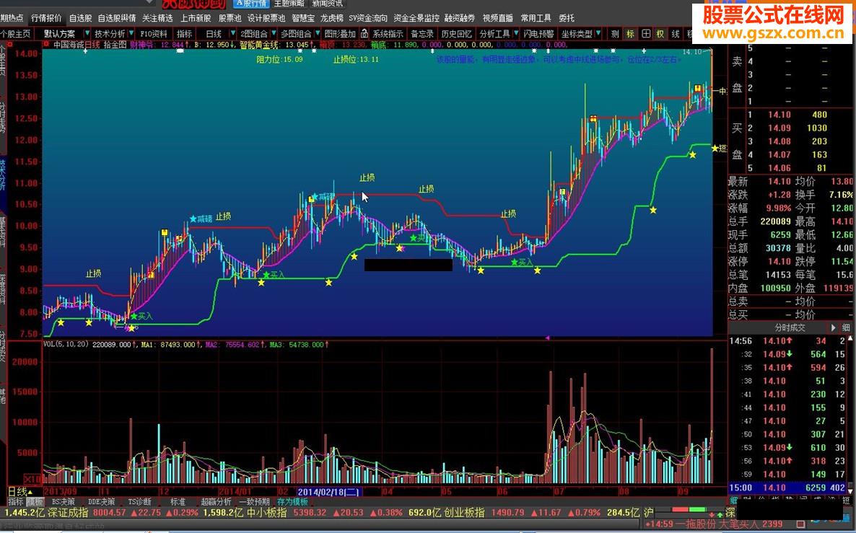856x533 pixels.
Task: Expand the 分时成交 panel arrow
Action: [833, 327]
